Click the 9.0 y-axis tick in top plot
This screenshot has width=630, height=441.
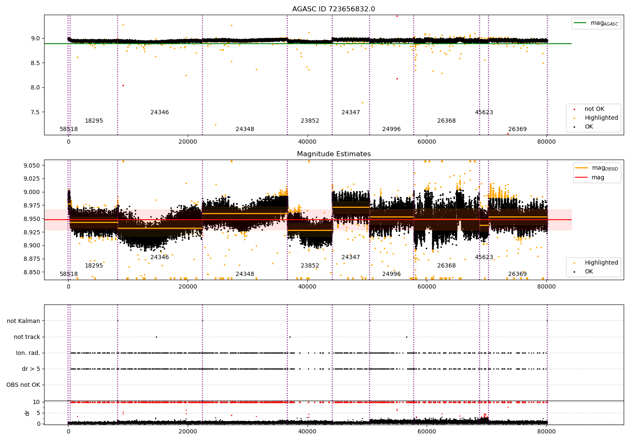[35, 39]
